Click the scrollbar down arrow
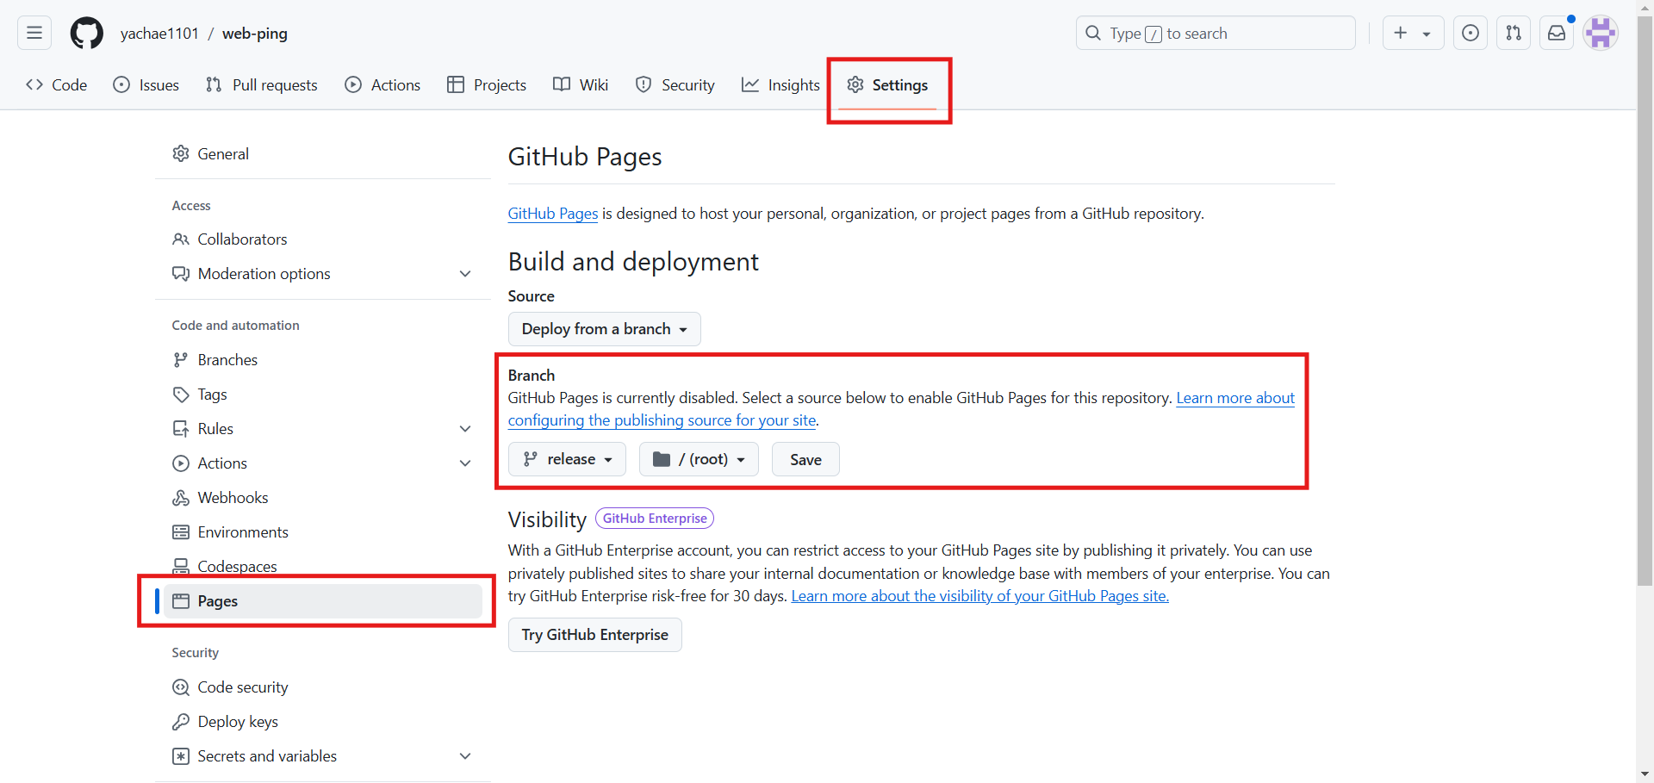This screenshot has height=783, width=1654. (x=1645, y=774)
